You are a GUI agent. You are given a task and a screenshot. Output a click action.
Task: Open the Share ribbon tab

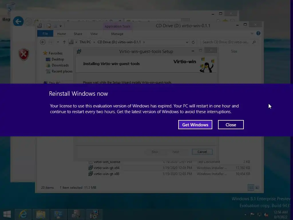[78, 34]
